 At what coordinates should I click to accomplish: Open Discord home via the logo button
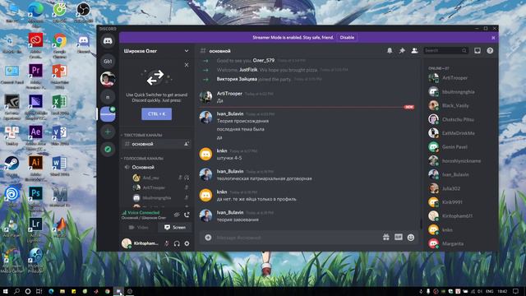108,41
